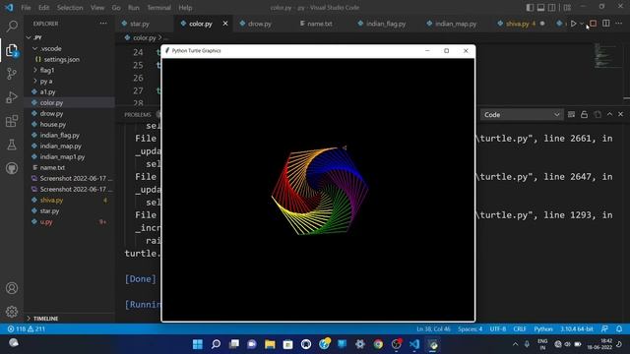Viewport: 630px width, 354px height.
Task: Switch to the Problems panel tab
Action: (138, 114)
